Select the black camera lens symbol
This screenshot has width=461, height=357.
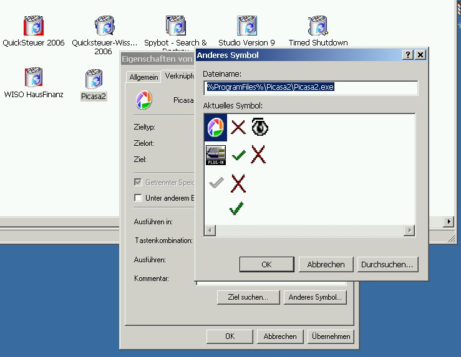pyautogui.click(x=260, y=127)
